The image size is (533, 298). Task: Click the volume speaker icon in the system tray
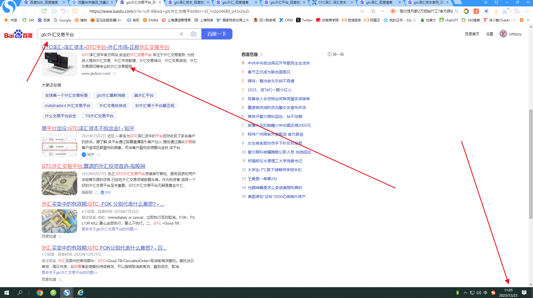479,292
